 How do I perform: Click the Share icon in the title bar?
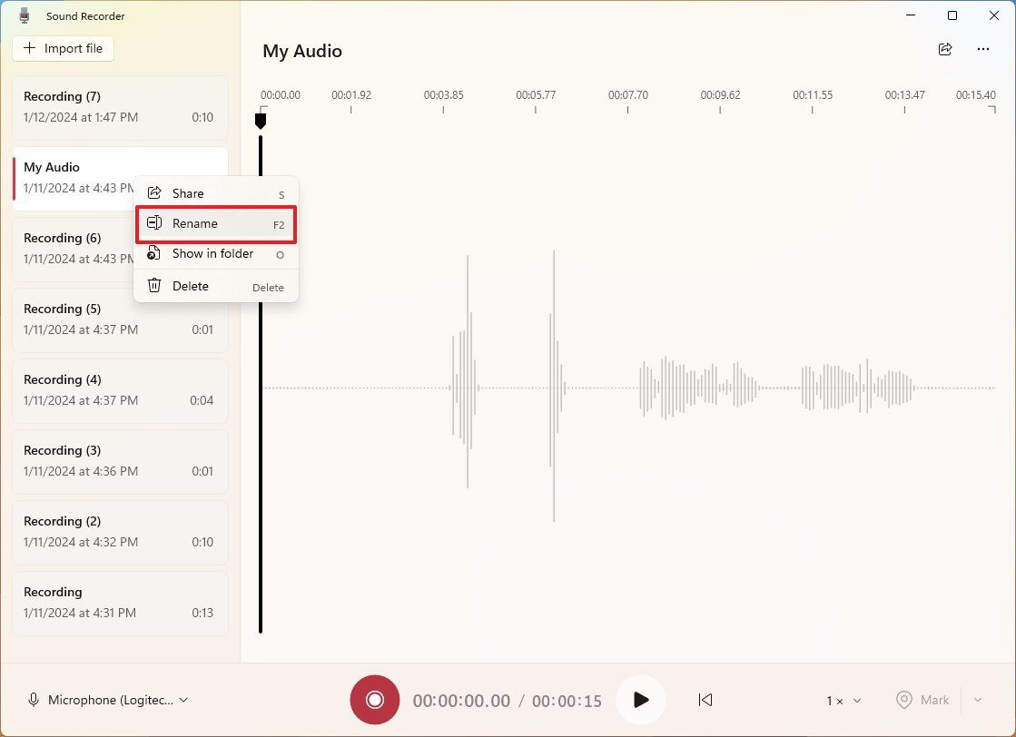945,50
